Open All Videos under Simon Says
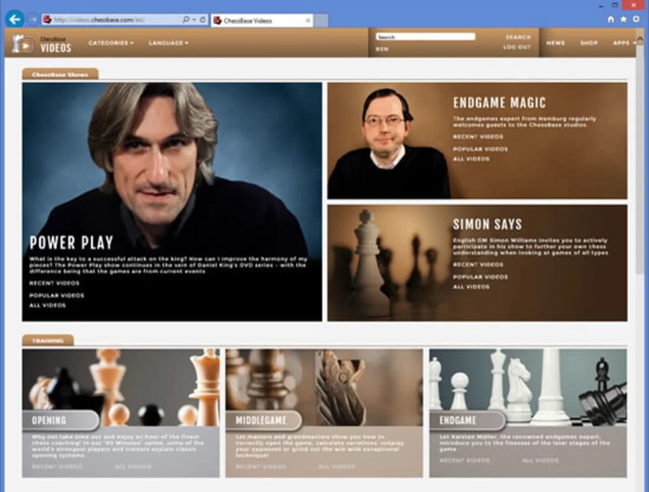 point(471,287)
